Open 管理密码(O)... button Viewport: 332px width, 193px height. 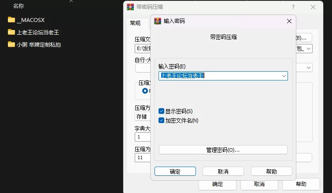point(223,150)
